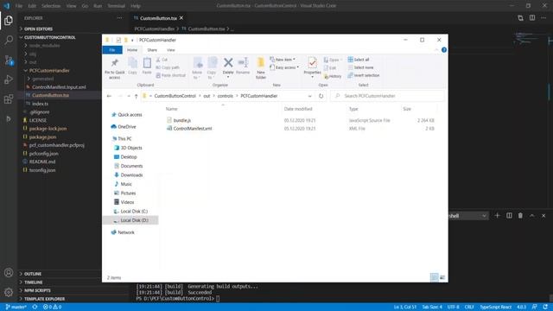The image size is (553, 311).
Task: Open File Explorer help icon
Action: (x=444, y=50)
